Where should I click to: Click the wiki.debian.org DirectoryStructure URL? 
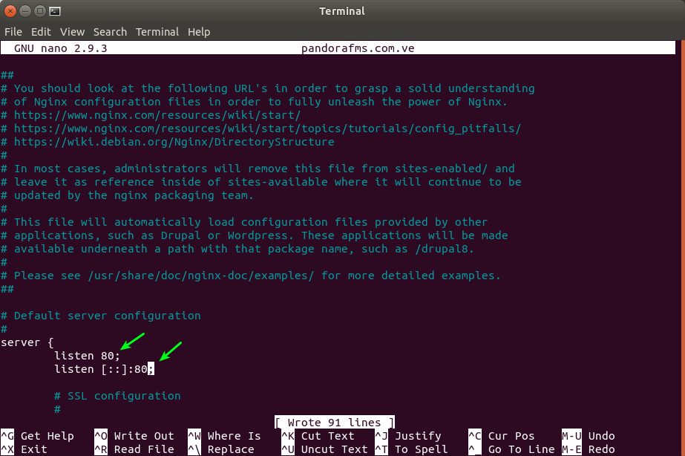174,142
